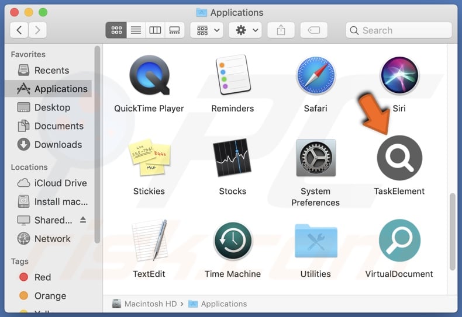Select the TaskElement magnifier icon

point(399,158)
